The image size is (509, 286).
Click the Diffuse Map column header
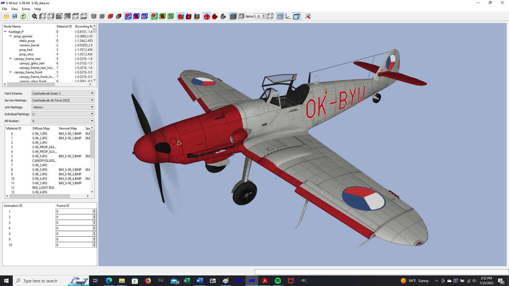click(x=44, y=128)
